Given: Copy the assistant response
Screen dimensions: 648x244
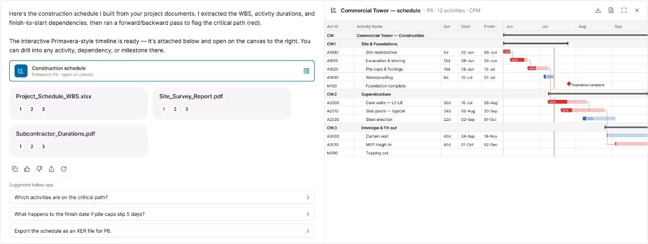Looking at the screenshot, I should [x=15, y=169].
